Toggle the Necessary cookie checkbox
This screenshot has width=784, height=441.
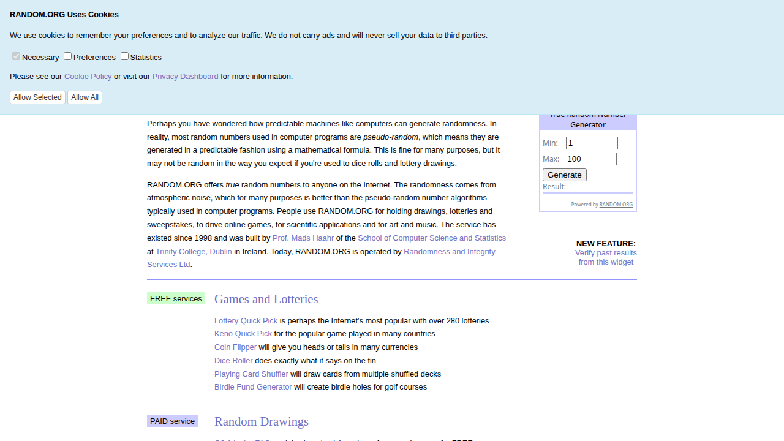pos(17,56)
